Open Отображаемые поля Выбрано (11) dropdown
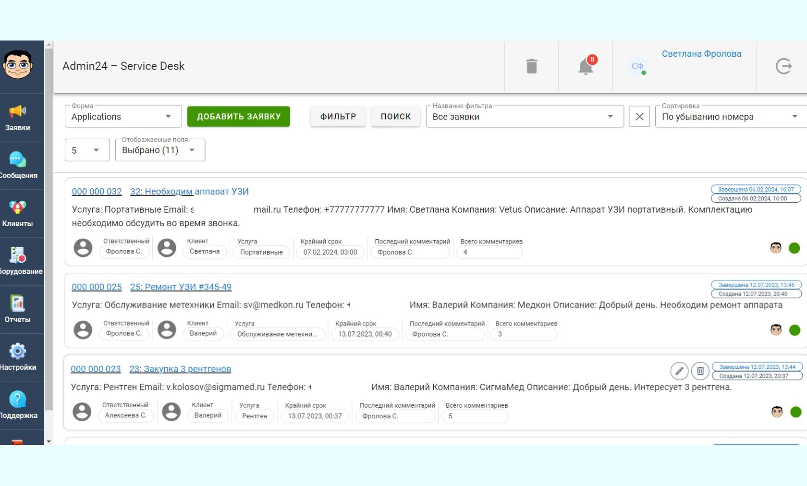807x486 pixels. click(x=160, y=150)
